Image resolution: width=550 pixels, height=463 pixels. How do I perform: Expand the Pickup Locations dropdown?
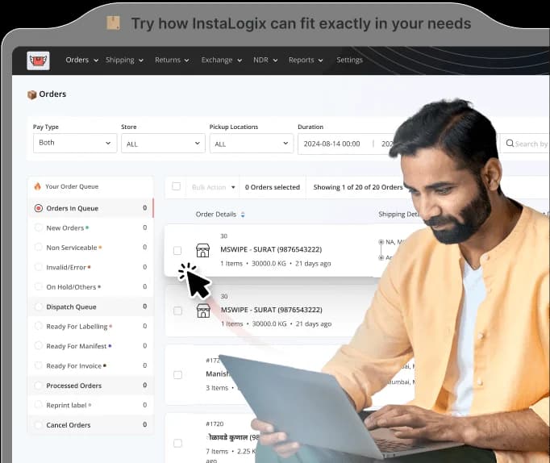tap(252, 143)
